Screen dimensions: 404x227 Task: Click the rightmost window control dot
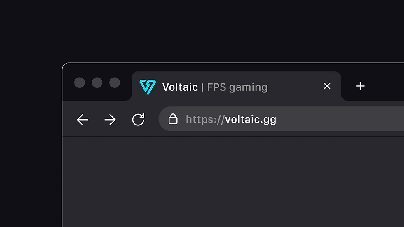(115, 83)
